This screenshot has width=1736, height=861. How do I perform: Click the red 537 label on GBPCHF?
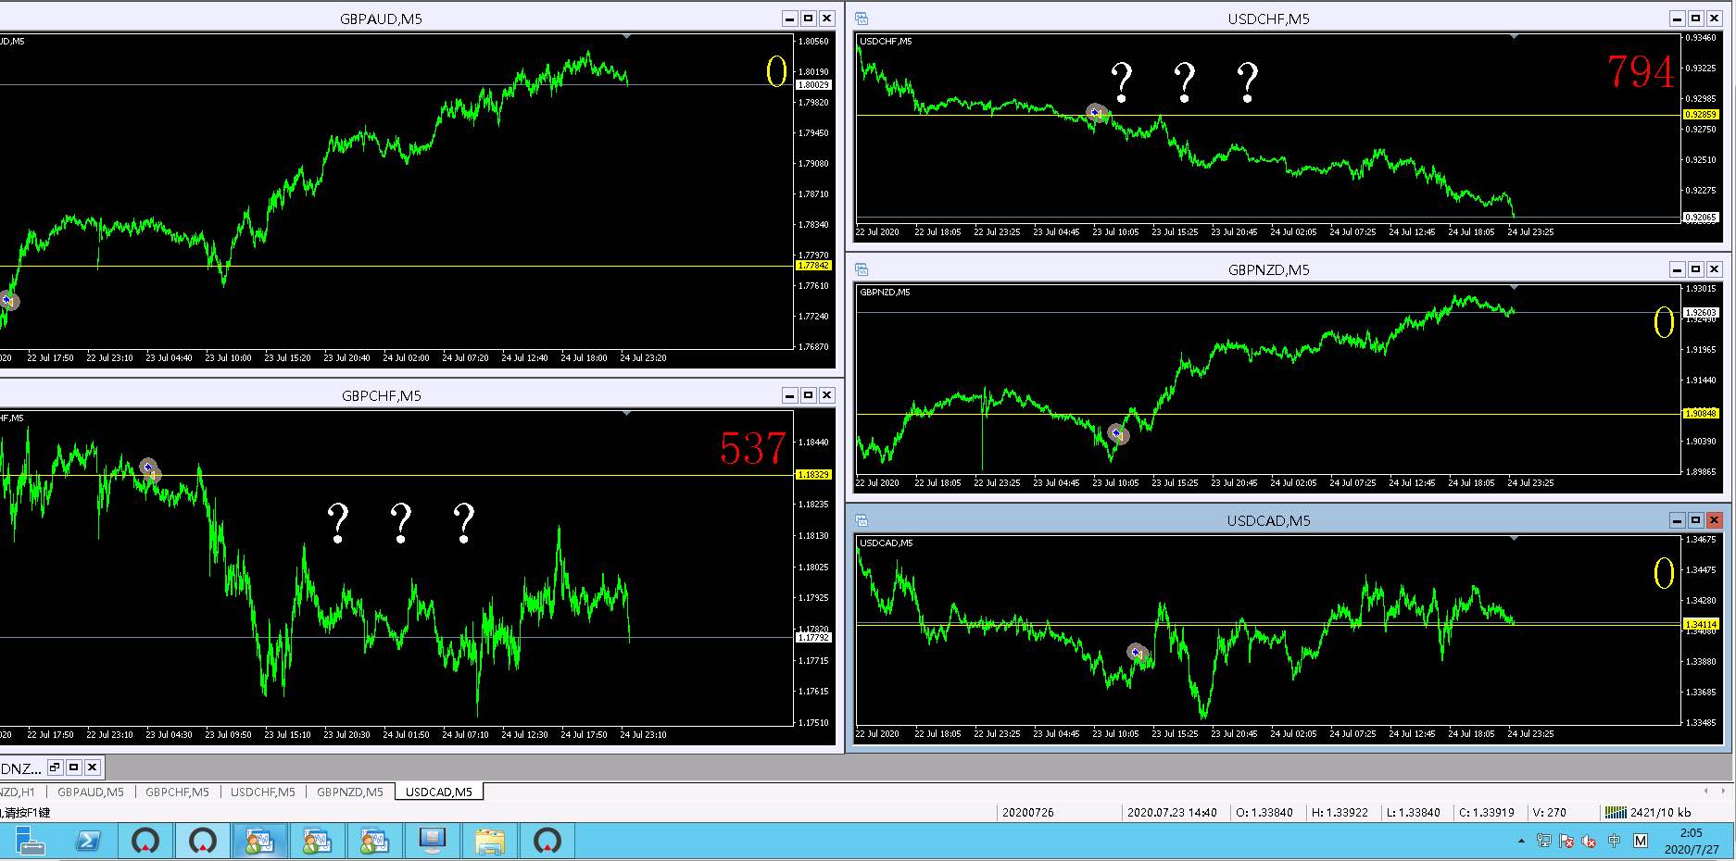tap(753, 449)
